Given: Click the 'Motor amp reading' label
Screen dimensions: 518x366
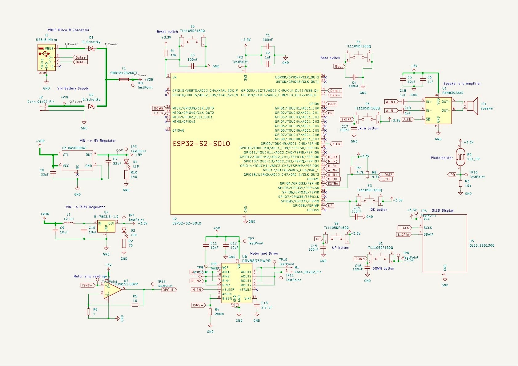Looking at the screenshot, I should [x=89, y=276].
